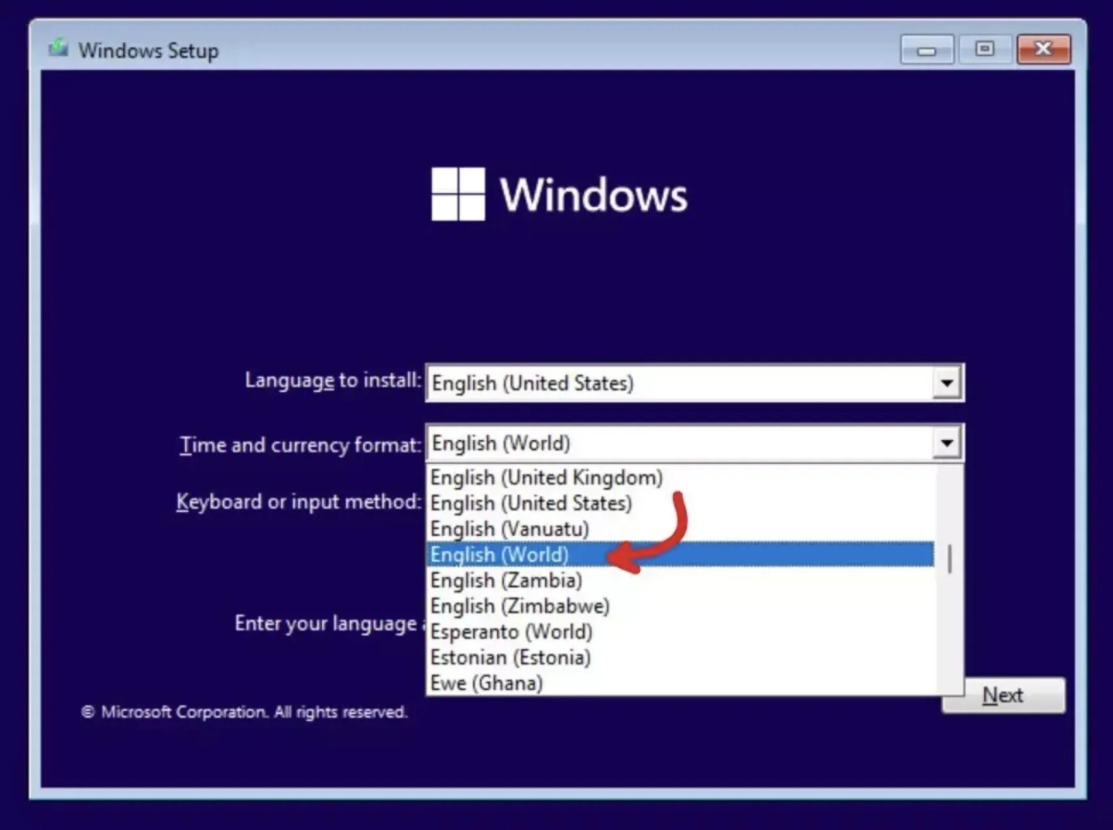The height and width of the screenshot is (830, 1113).
Task: Choose English (Zambia) from the list
Action: [681, 581]
